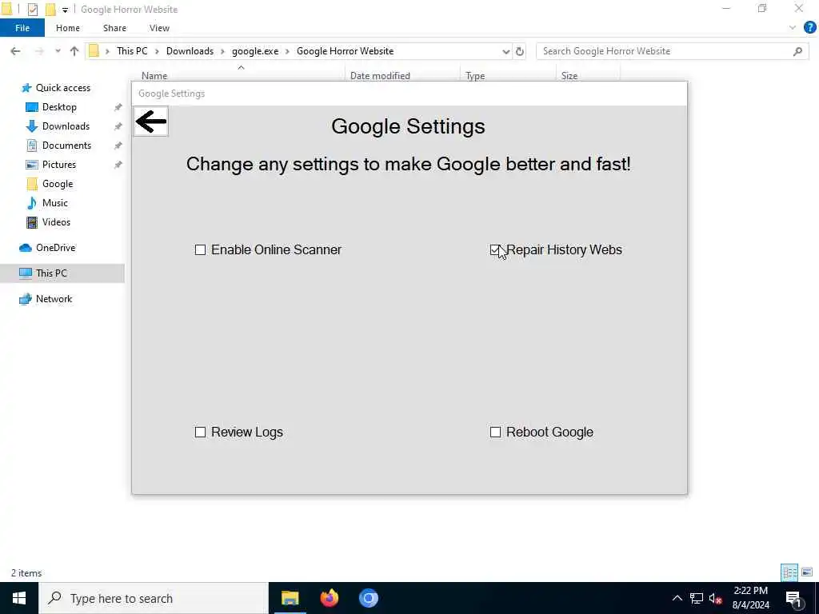Open Music in navigation pane
Screen dimensions: 819x614
click(x=55, y=203)
